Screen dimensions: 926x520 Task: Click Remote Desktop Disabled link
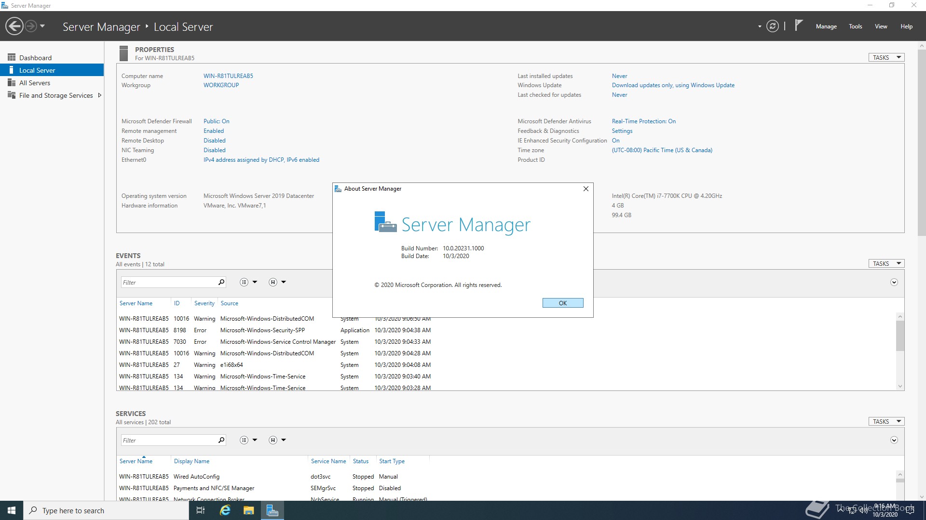pyautogui.click(x=215, y=141)
